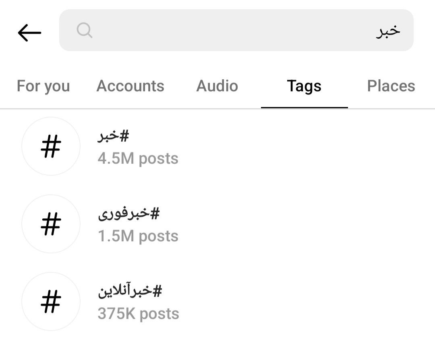Click the 4.5M posts count text
This screenshot has width=435, height=343.
pyautogui.click(x=138, y=159)
